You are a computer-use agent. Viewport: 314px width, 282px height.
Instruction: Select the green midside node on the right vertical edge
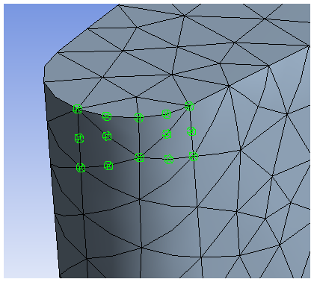click(191, 131)
